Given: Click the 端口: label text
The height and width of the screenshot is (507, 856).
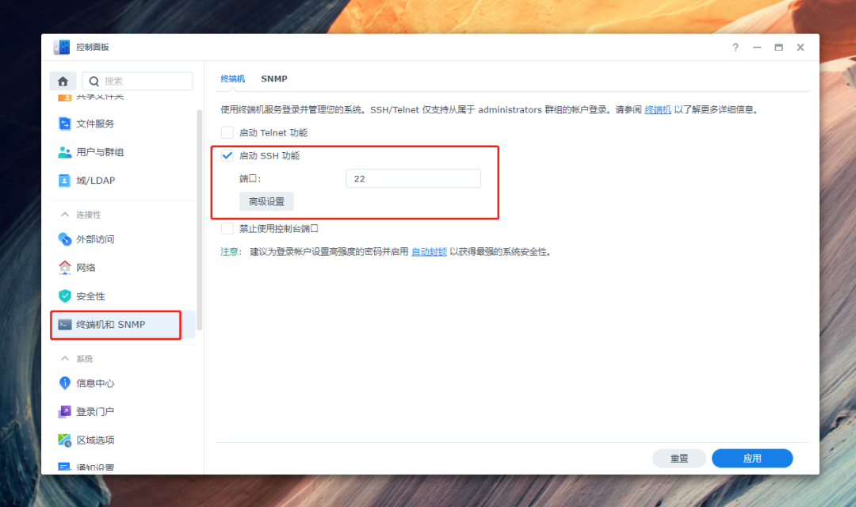Looking at the screenshot, I should tap(250, 178).
